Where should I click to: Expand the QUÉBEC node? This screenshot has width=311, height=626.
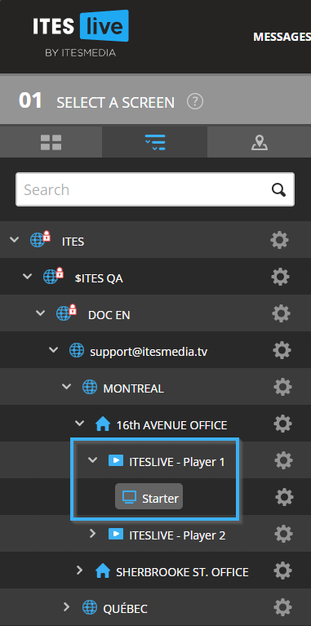click(66, 607)
